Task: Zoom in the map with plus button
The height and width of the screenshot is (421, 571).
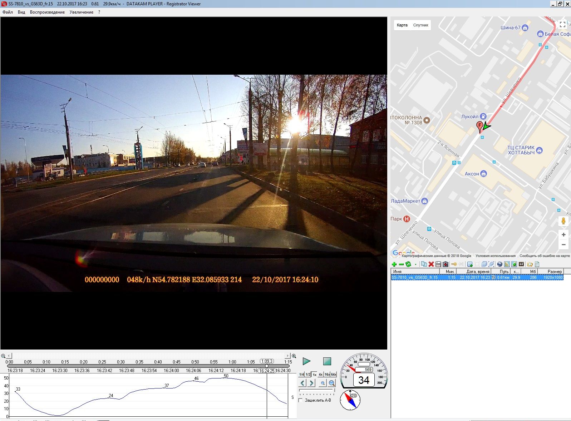Action: 563,235
